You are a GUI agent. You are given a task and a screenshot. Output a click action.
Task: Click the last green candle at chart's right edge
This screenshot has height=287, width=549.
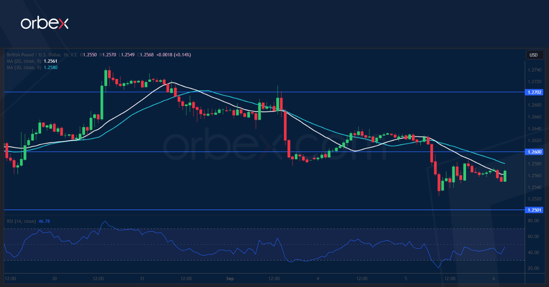point(505,176)
